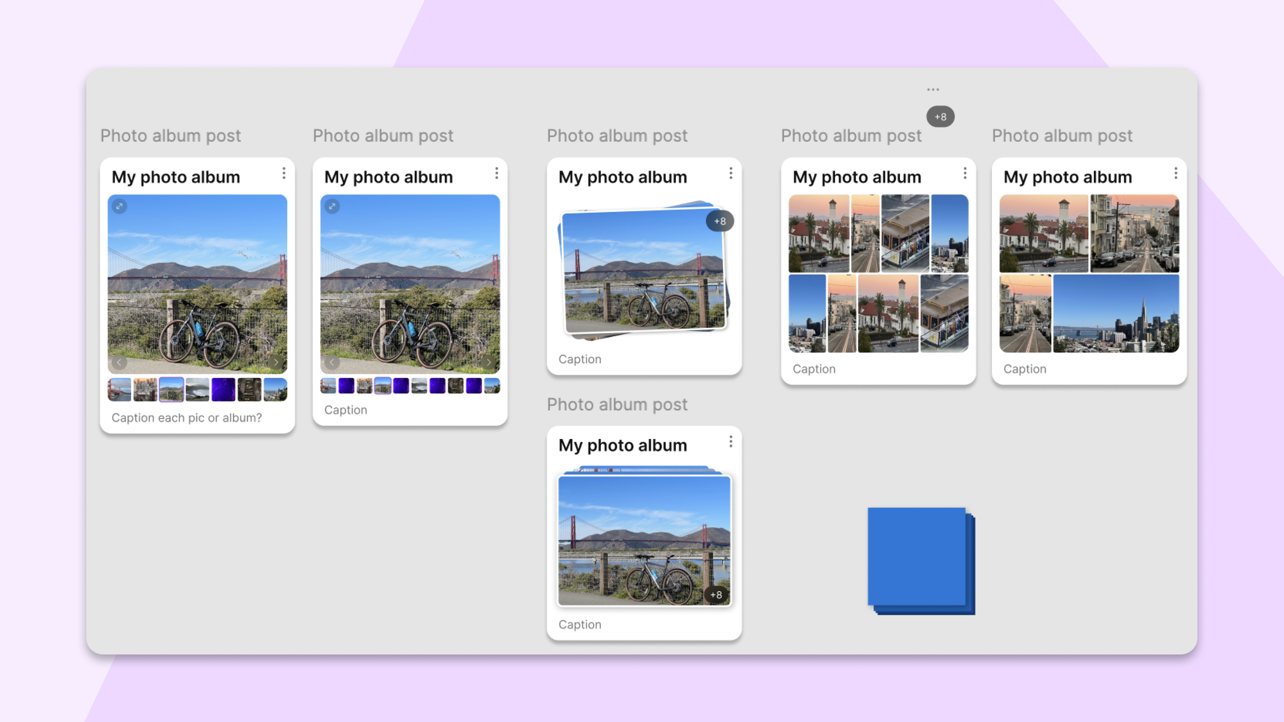Open more options on bottom stacked album card
1284x722 pixels.
(x=731, y=442)
